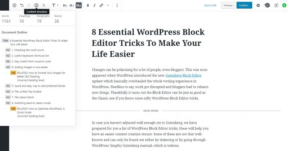Select H4 RELATED: How to Format Your Images outline item
288x151 pixels.
pos(38,76)
